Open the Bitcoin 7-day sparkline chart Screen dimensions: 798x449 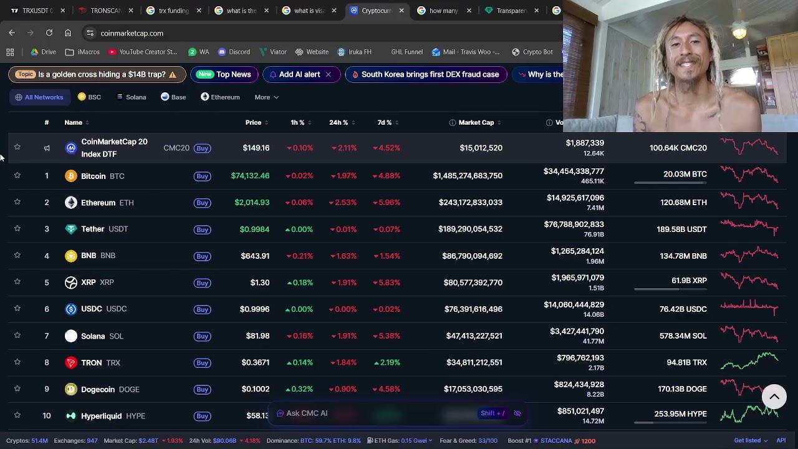tap(749, 175)
